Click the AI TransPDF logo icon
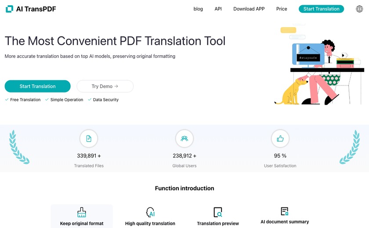Screen dimensions: 369x228 click(9, 9)
